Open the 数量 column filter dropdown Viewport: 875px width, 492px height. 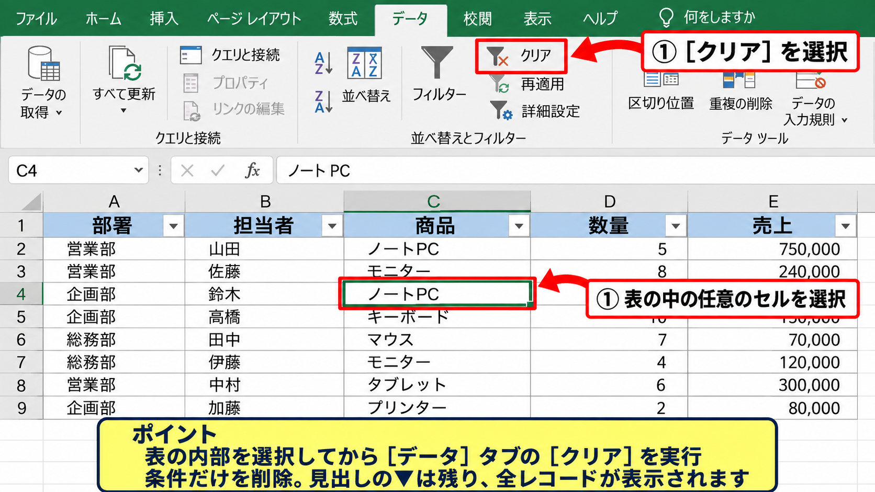676,226
